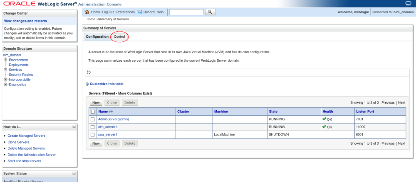Screen dimensions: 416x182
Task: Open the AdminServer(admin) server link
Action: point(114,119)
